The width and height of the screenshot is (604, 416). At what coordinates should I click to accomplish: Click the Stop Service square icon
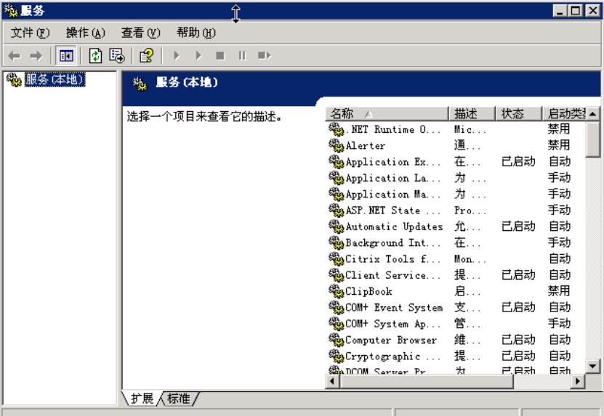[220, 56]
